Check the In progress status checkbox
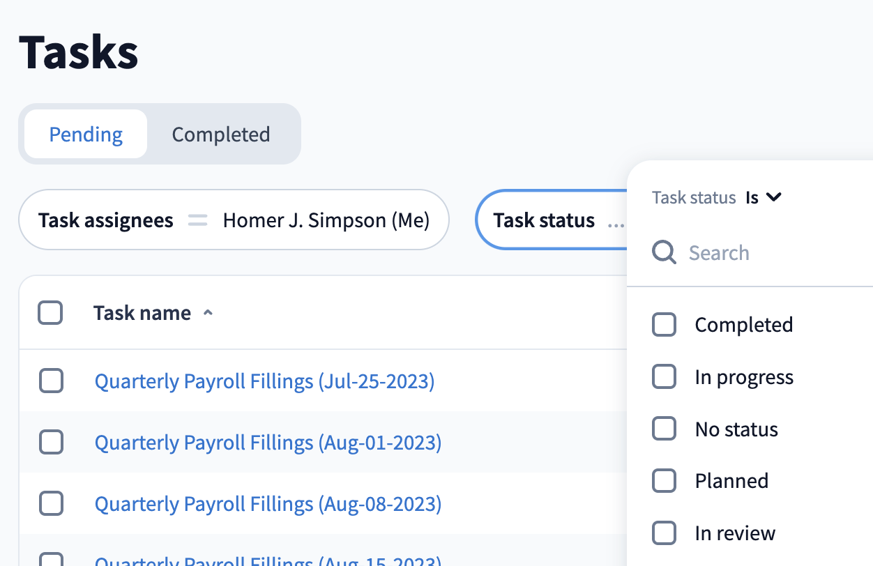873x566 pixels. (x=664, y=377)
